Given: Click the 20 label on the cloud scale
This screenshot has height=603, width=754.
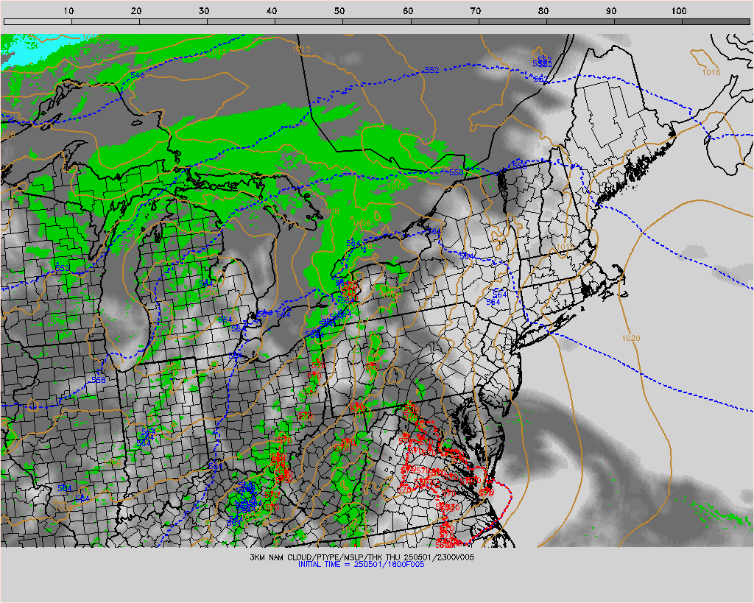Looking at the screenshot, I should click(x=136, y=11).
